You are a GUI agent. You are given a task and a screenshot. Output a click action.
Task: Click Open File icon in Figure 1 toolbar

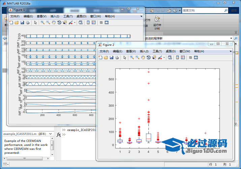[17, 23]
